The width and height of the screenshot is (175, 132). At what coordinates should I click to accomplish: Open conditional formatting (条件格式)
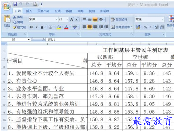171,22
